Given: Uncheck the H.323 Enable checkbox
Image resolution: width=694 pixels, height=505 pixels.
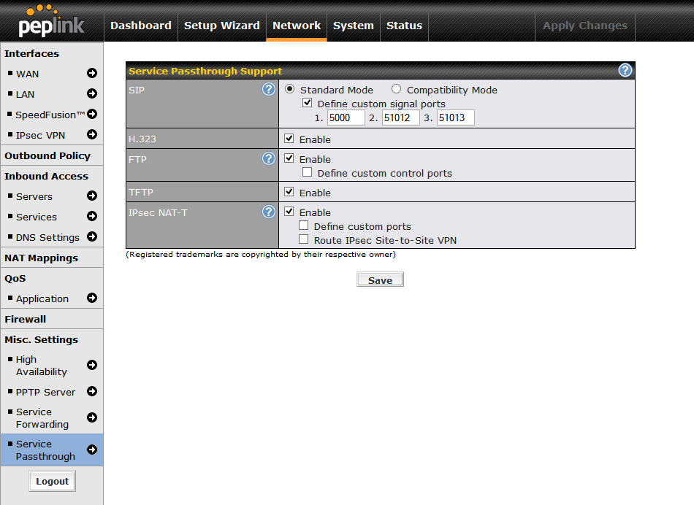Looking at the screenshot, I should pos(289,138).
